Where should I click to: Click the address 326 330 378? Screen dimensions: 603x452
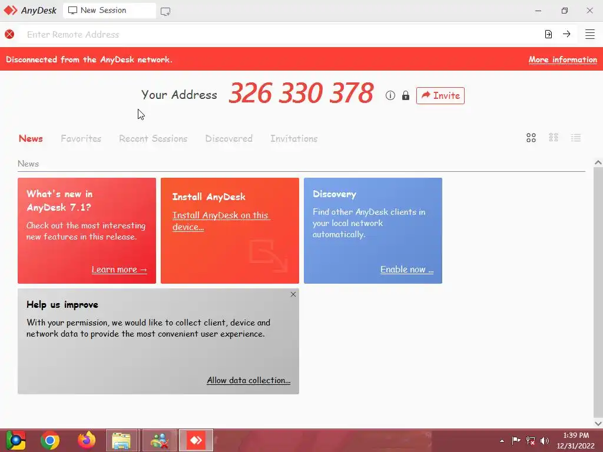click(301, 93)
